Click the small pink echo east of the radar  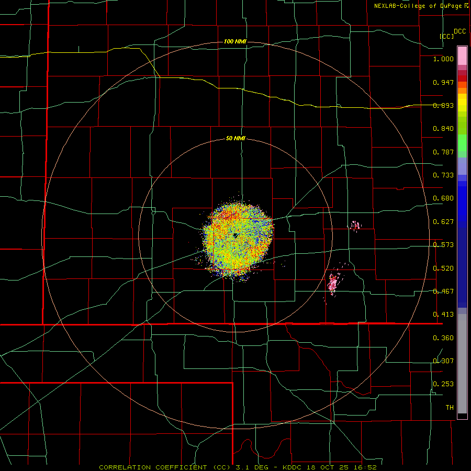pyautogui.click(x=355, y=225)
